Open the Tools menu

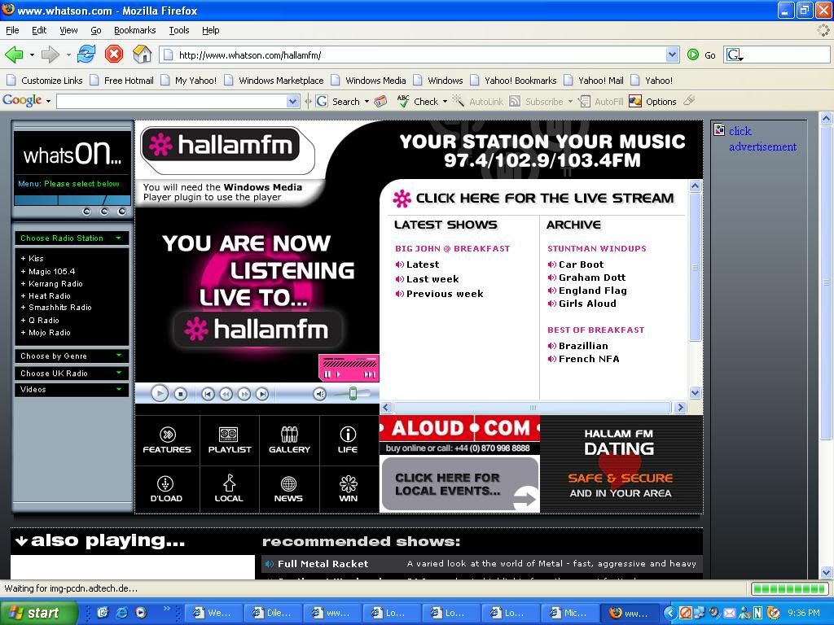click(x=178, y=30)
